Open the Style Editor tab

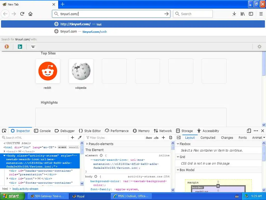coord(90,131)
